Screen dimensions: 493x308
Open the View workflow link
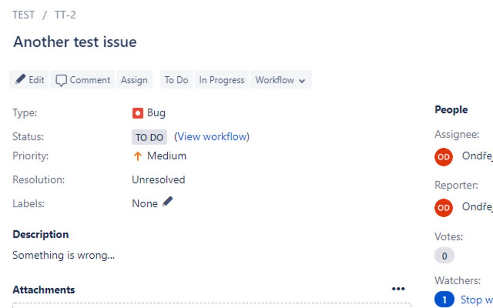pos(212,137)
